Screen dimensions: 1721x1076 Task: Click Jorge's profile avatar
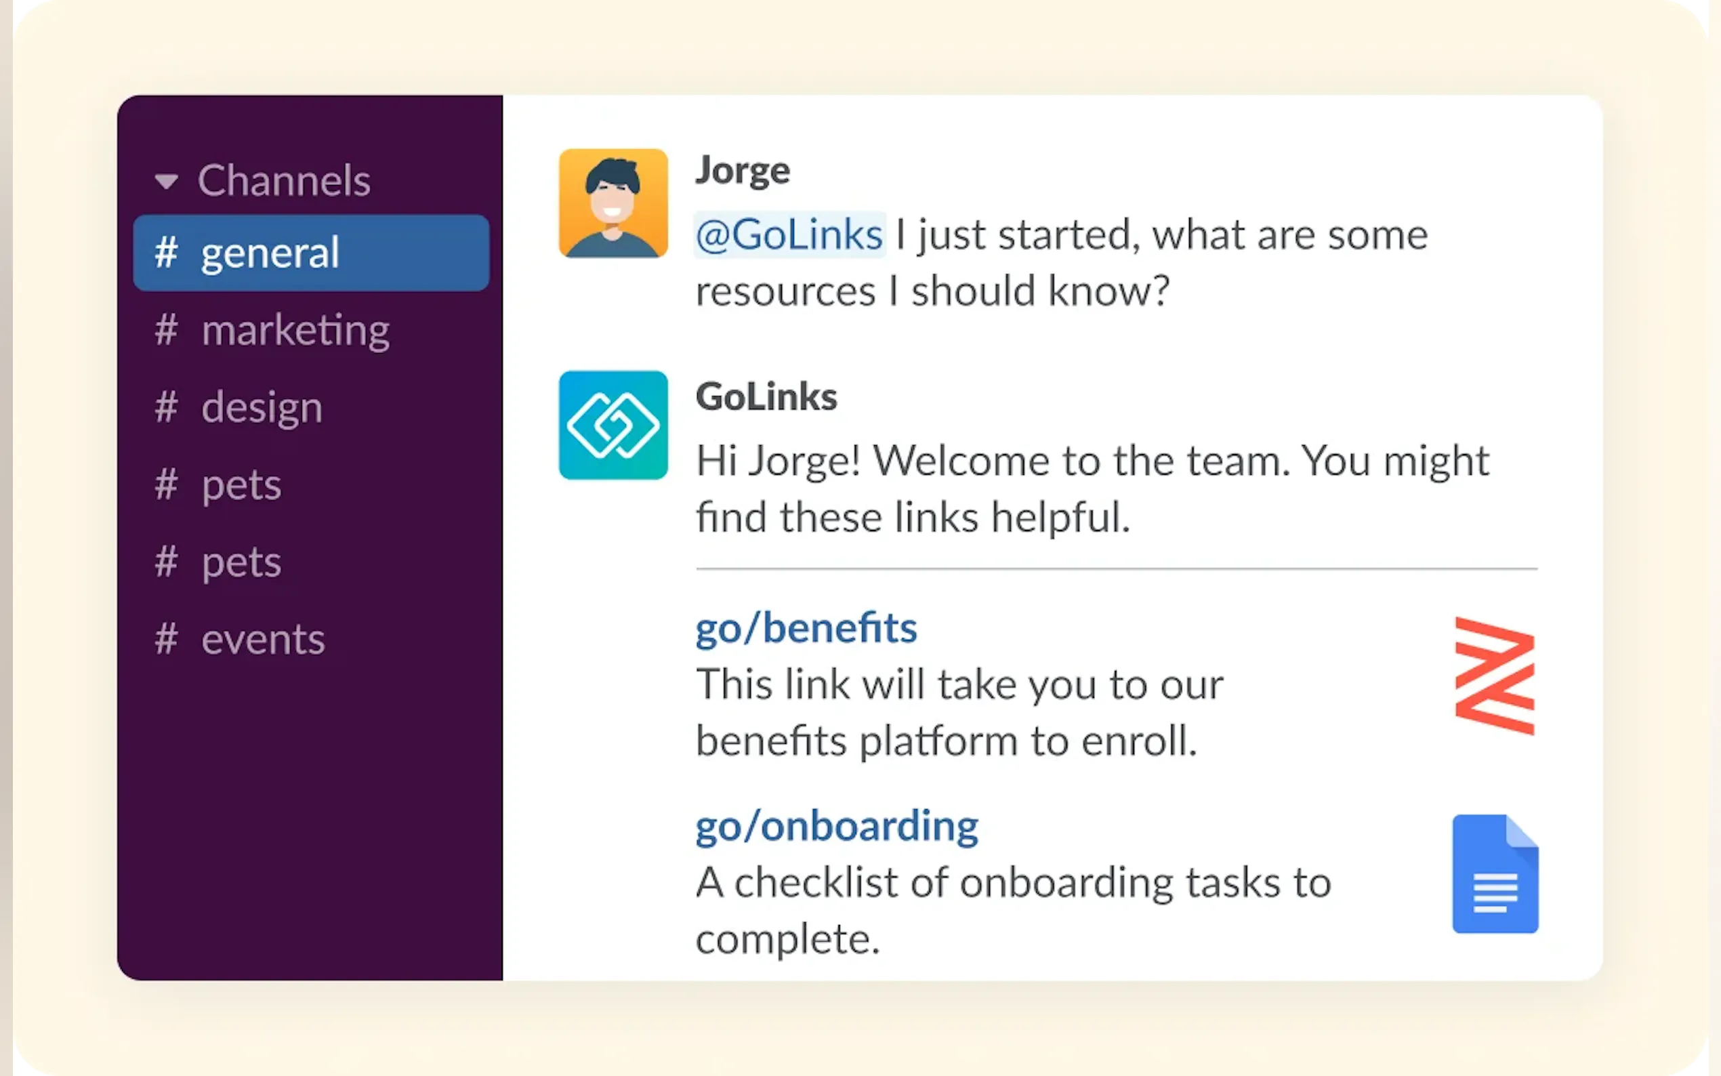point(613,203)
